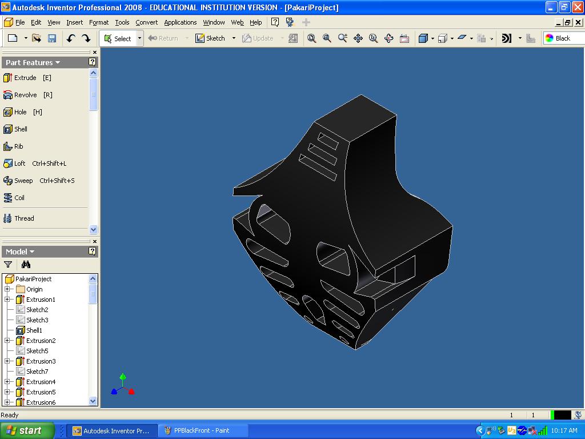
Task: Start the Sweep feature tool
Action: click(23, 181)
